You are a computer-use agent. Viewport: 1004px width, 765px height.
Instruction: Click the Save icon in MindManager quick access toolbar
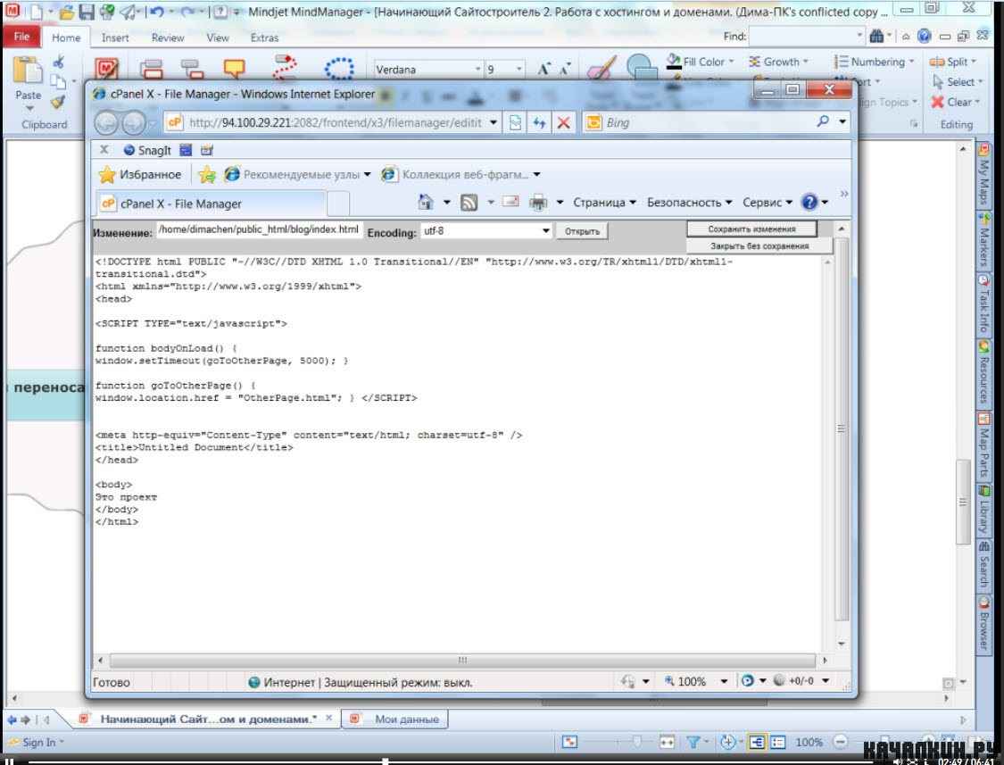[87, 12]
